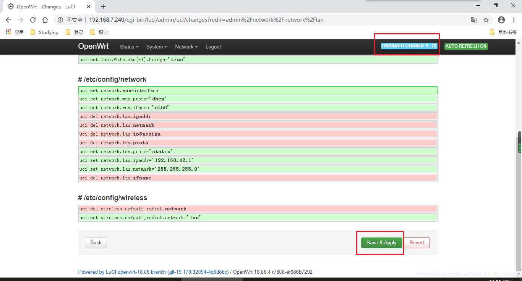Select line 'uci set network.wan=interface'

click(258, 90)
